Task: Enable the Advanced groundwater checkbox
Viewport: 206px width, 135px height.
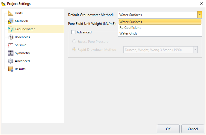Action: pos(73,32)
